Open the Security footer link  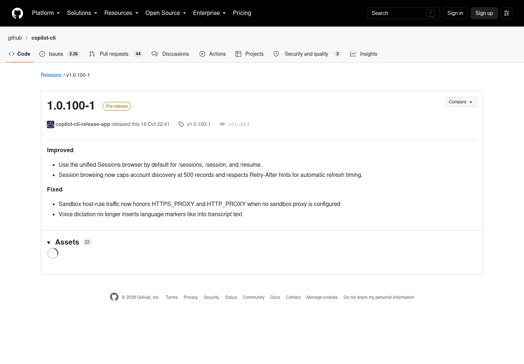click(211, 297)
